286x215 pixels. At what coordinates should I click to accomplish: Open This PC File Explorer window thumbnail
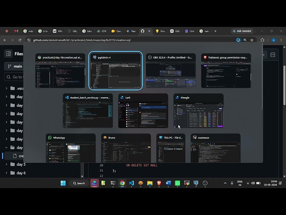point(171,148)
